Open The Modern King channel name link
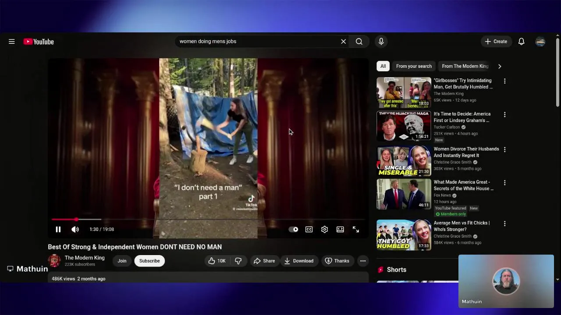 [85, 258]
